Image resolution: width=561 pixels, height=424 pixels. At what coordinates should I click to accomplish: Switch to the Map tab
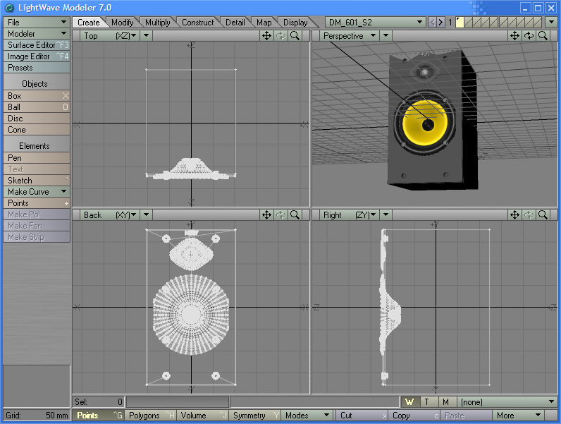(x=264, y=23)
